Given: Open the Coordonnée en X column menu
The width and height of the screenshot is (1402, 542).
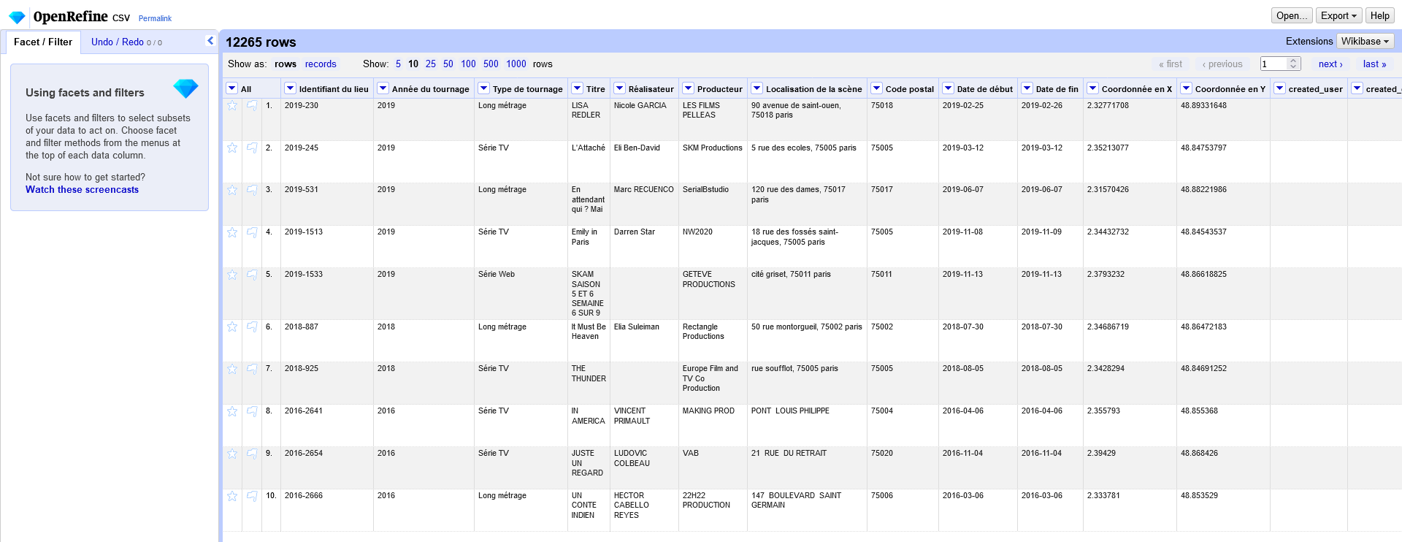Looking at the screenshot, I should click(x=1092, y=88).
